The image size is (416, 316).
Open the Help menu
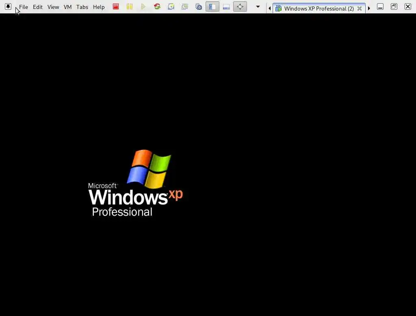[x=99, y=7]
